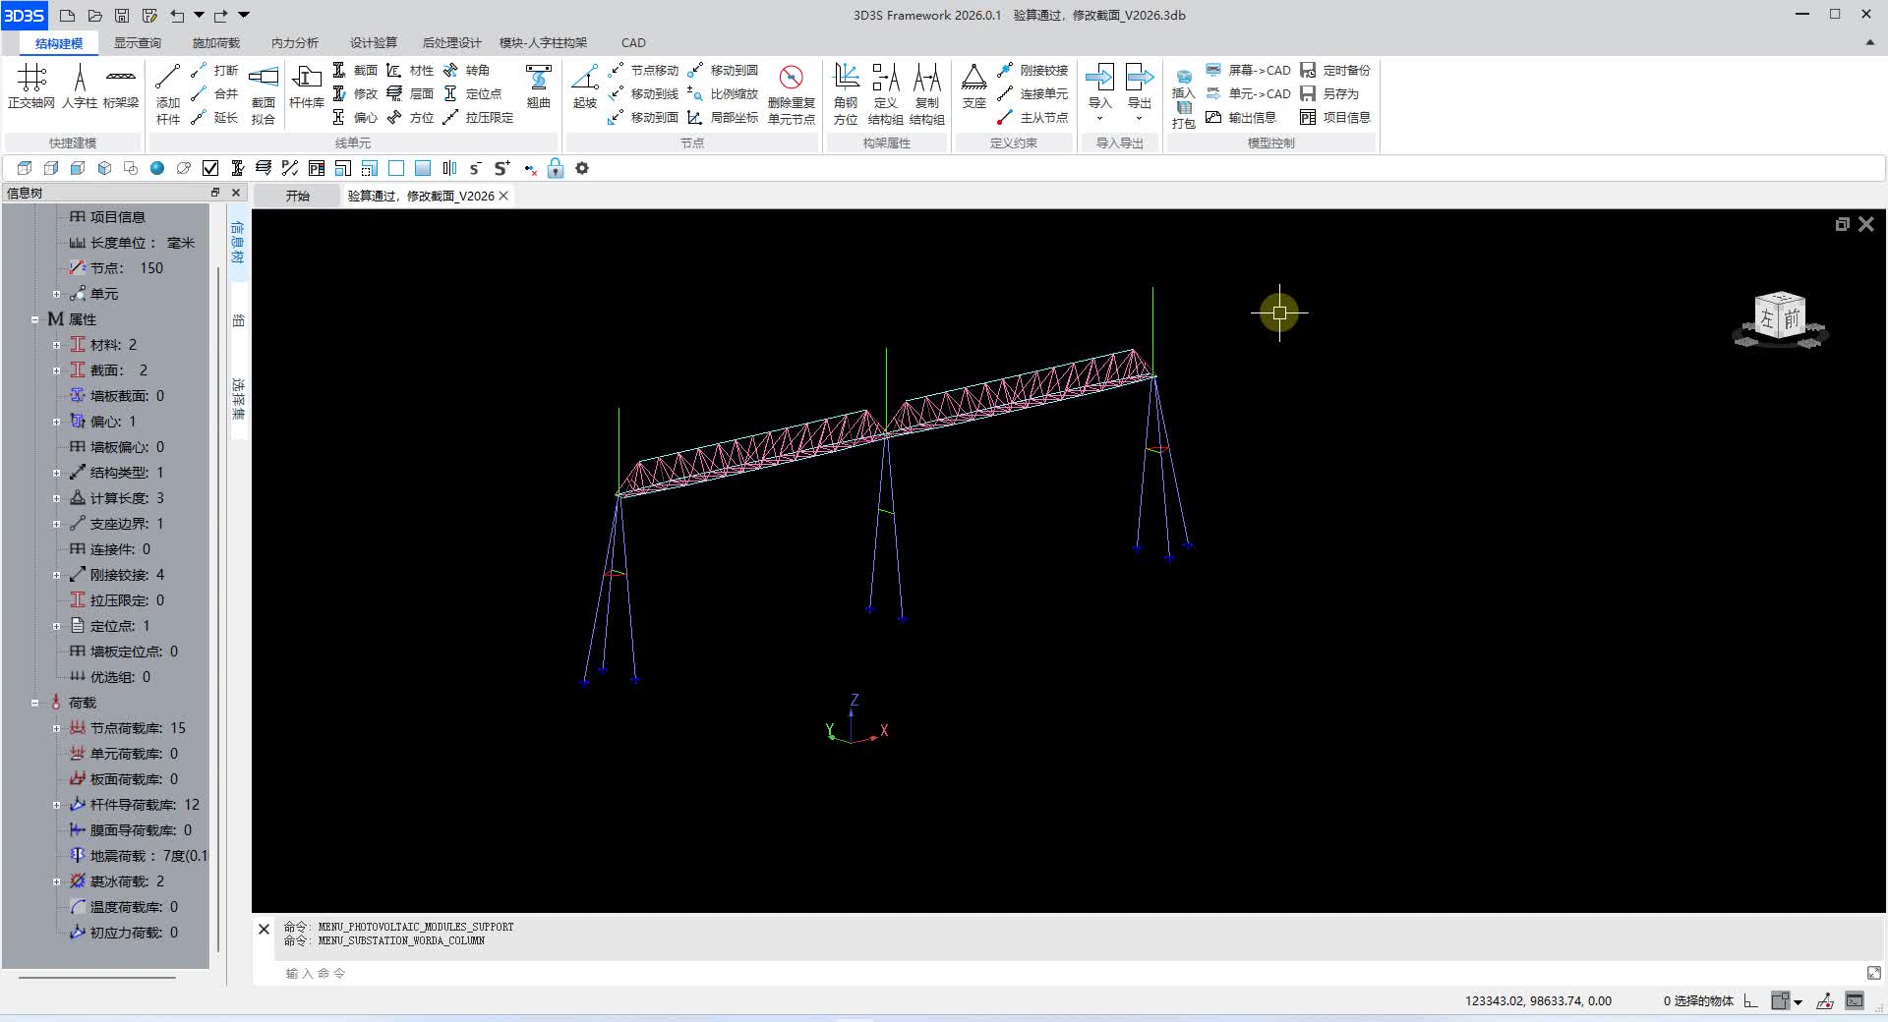Open the 杆件库 member library
Viewport: 1888px width, 1022px height.
[306, 85]
